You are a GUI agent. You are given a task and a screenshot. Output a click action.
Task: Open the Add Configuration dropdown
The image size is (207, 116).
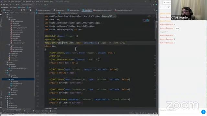click(27, 5)
